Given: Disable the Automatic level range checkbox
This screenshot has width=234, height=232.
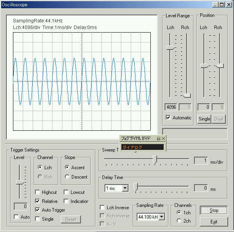Looking at the screenshot, I should point(168,117).
